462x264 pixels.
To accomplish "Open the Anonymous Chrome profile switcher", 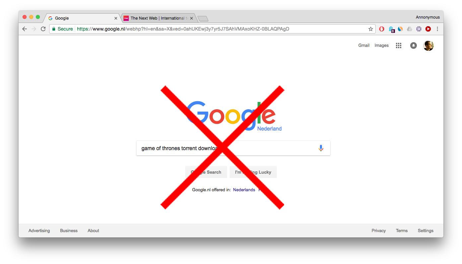I will [427, 17].
